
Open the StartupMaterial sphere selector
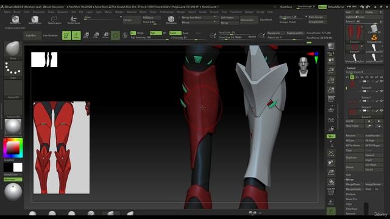13,128
